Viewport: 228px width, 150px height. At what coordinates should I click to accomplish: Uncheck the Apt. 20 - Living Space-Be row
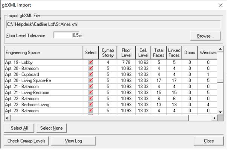(x=90, y=80)
